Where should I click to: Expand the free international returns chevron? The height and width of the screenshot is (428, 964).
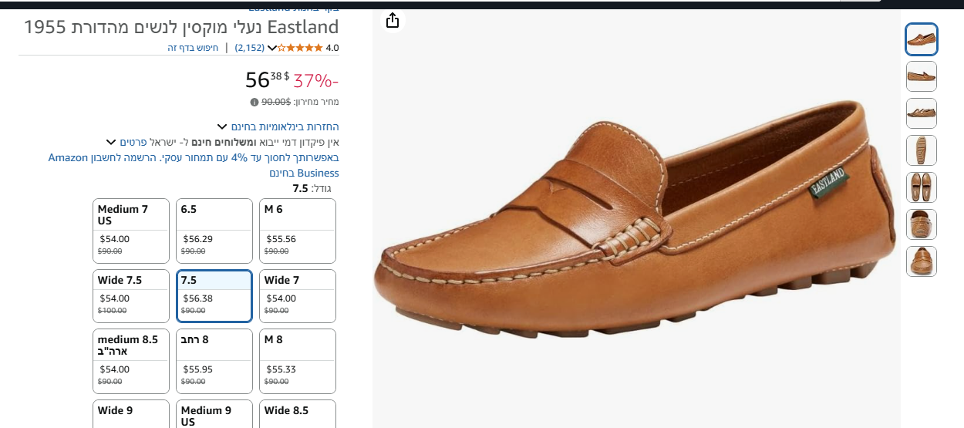pyautogui.click(x=222, y=126)
